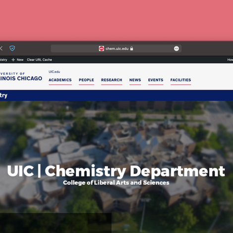
Task: Focus the chem.uic.edu address bar
Action: click(116, 49)
